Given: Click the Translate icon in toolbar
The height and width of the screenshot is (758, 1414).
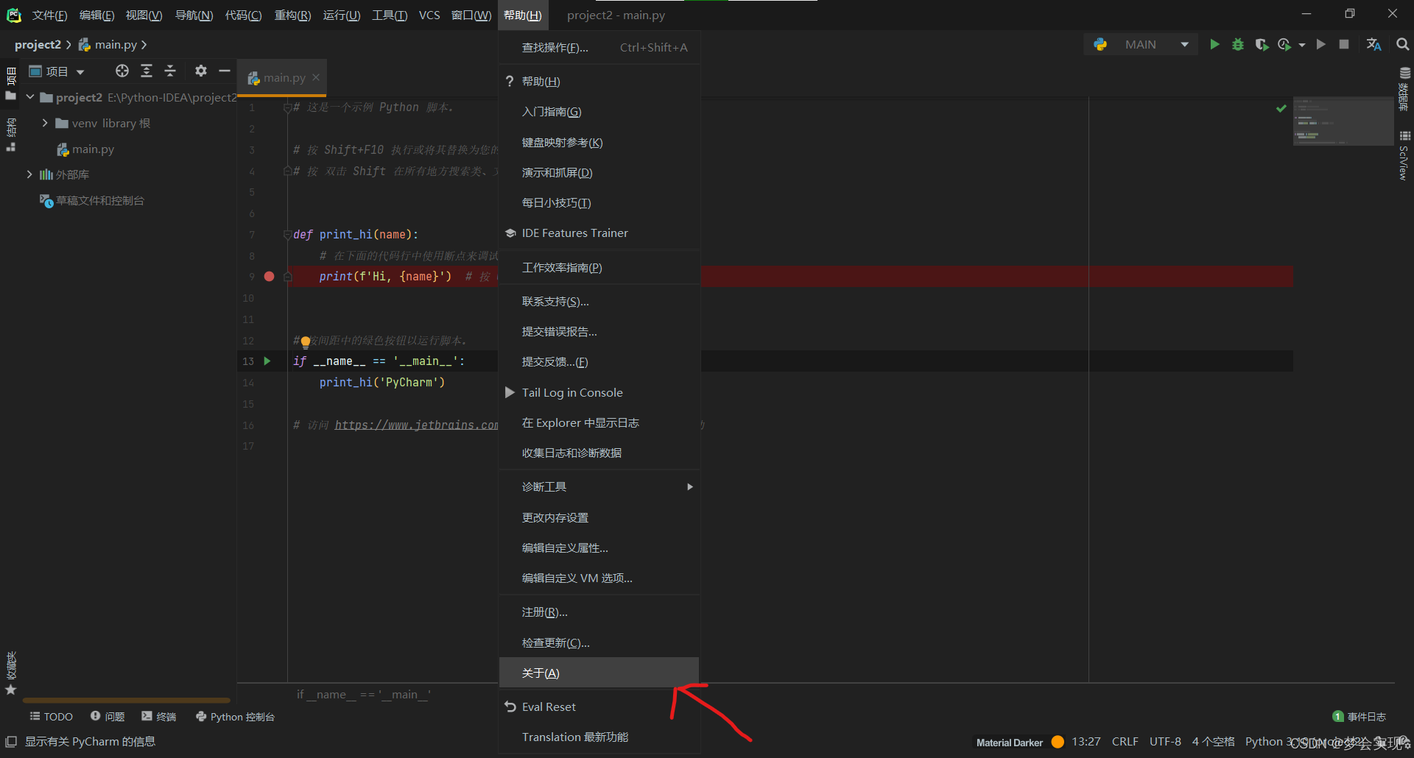Looking at the screenshot, I should (x=1373, y=45).
